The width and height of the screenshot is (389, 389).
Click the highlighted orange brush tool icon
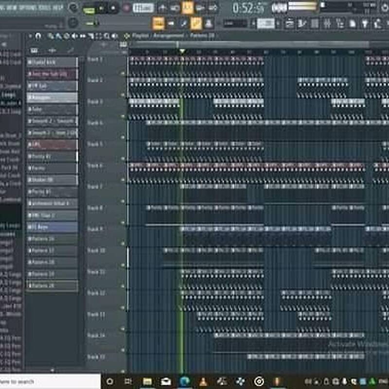click(196, 23)
